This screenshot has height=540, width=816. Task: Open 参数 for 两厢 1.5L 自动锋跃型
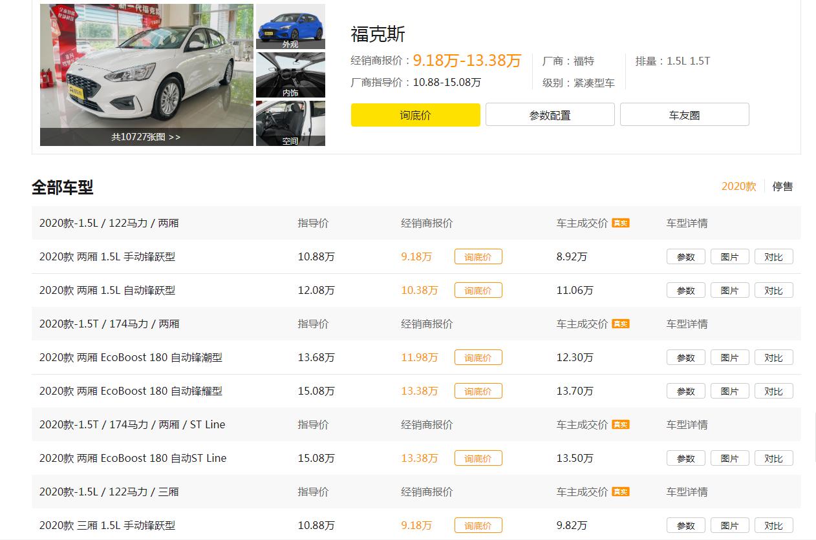coord(685,290)
